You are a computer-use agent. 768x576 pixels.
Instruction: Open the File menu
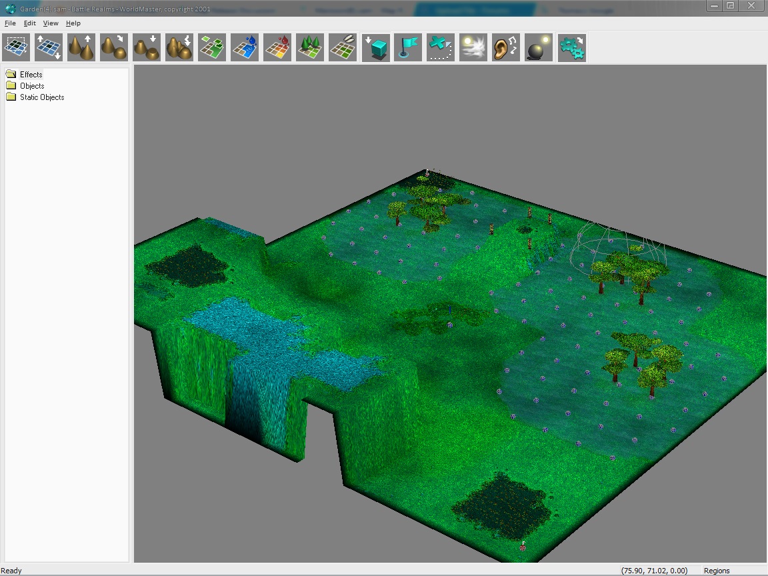click(10, 23)
